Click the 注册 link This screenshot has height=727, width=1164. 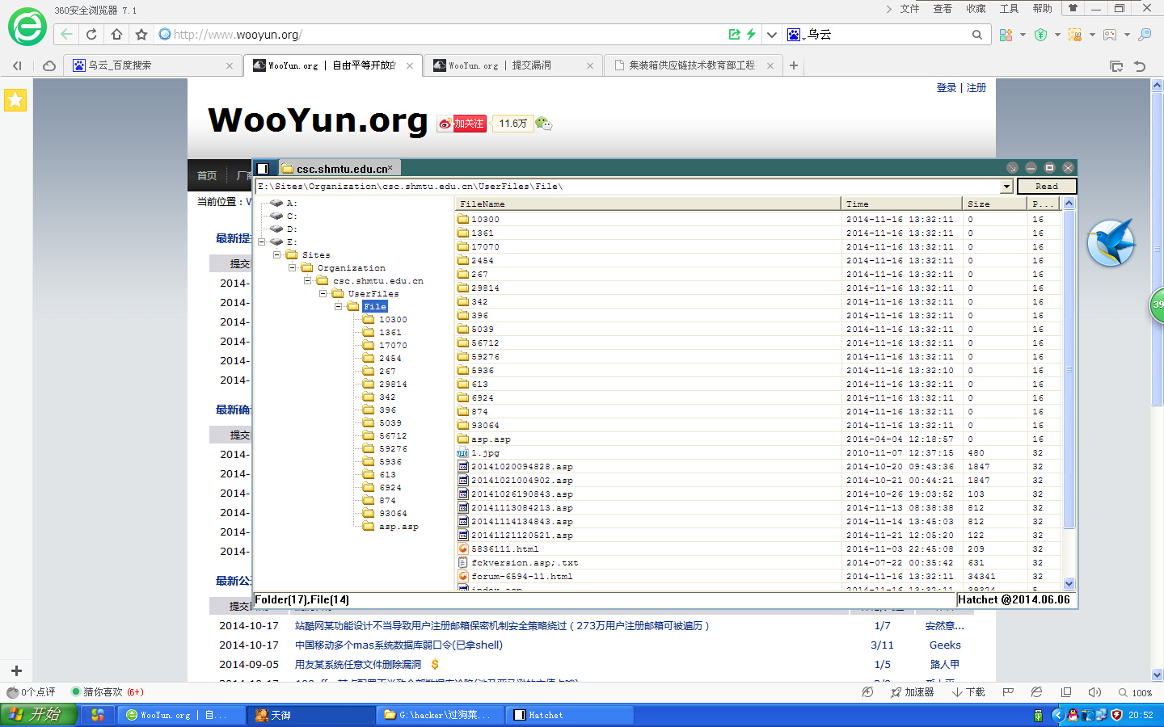pos(976,87)
